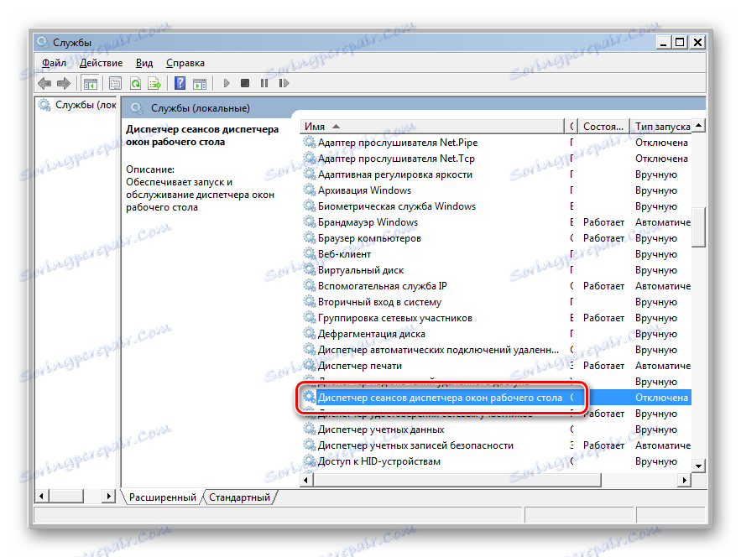Screen dimensions: 741x557
Task: Click gear icon of Веб-клиент
Action: (x=310, y=253)
